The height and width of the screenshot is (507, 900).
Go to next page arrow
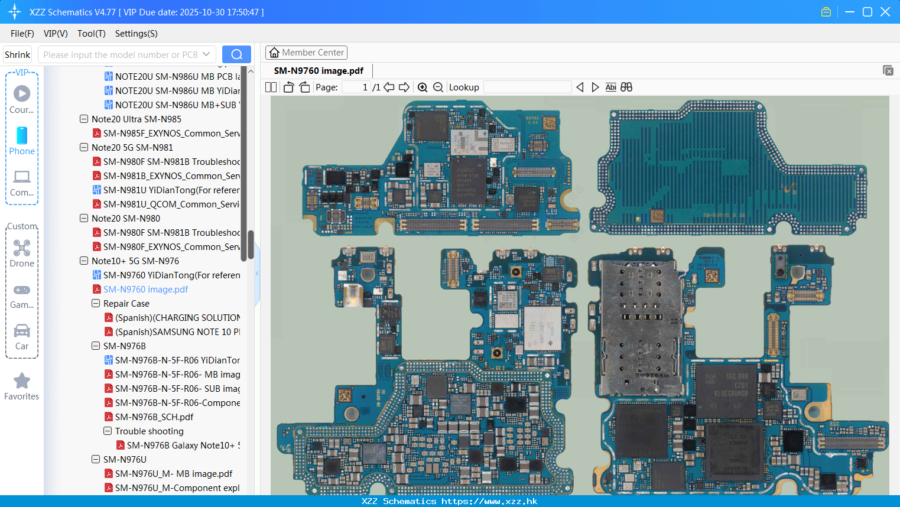click(x=404, y=87)
